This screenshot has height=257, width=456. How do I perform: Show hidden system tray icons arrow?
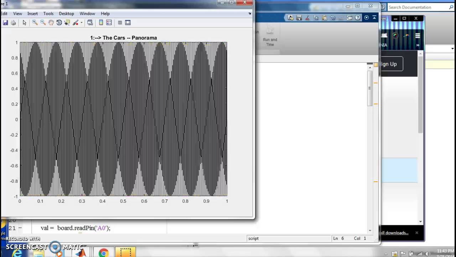coord(386,254)
